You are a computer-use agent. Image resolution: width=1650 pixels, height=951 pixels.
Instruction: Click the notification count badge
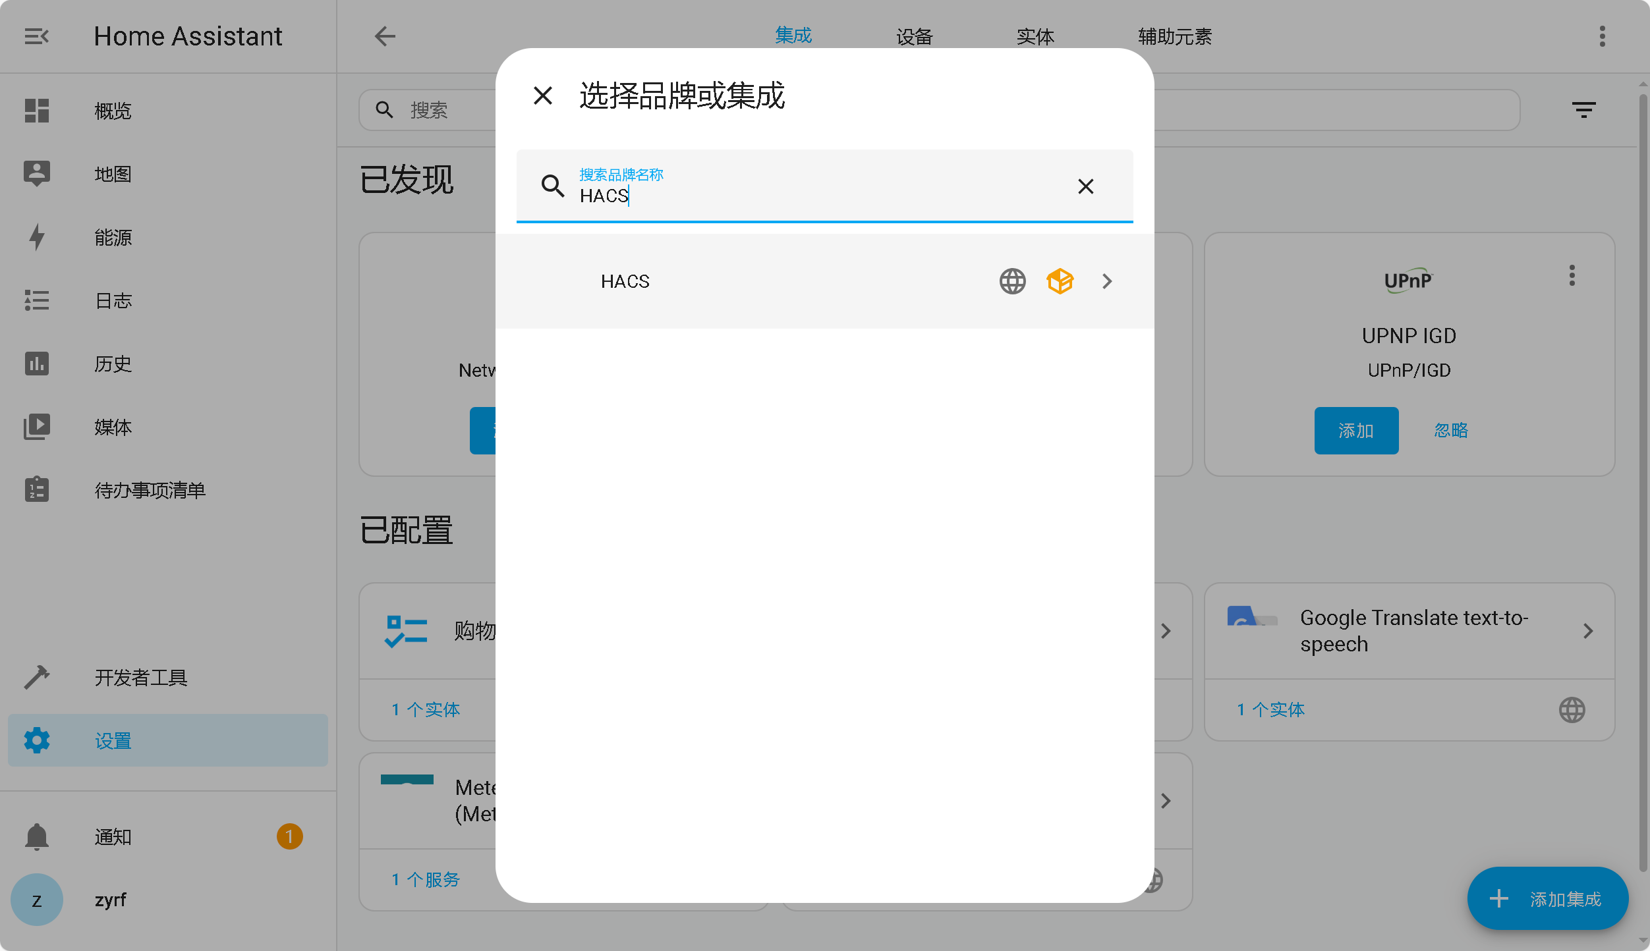[289, 836]
